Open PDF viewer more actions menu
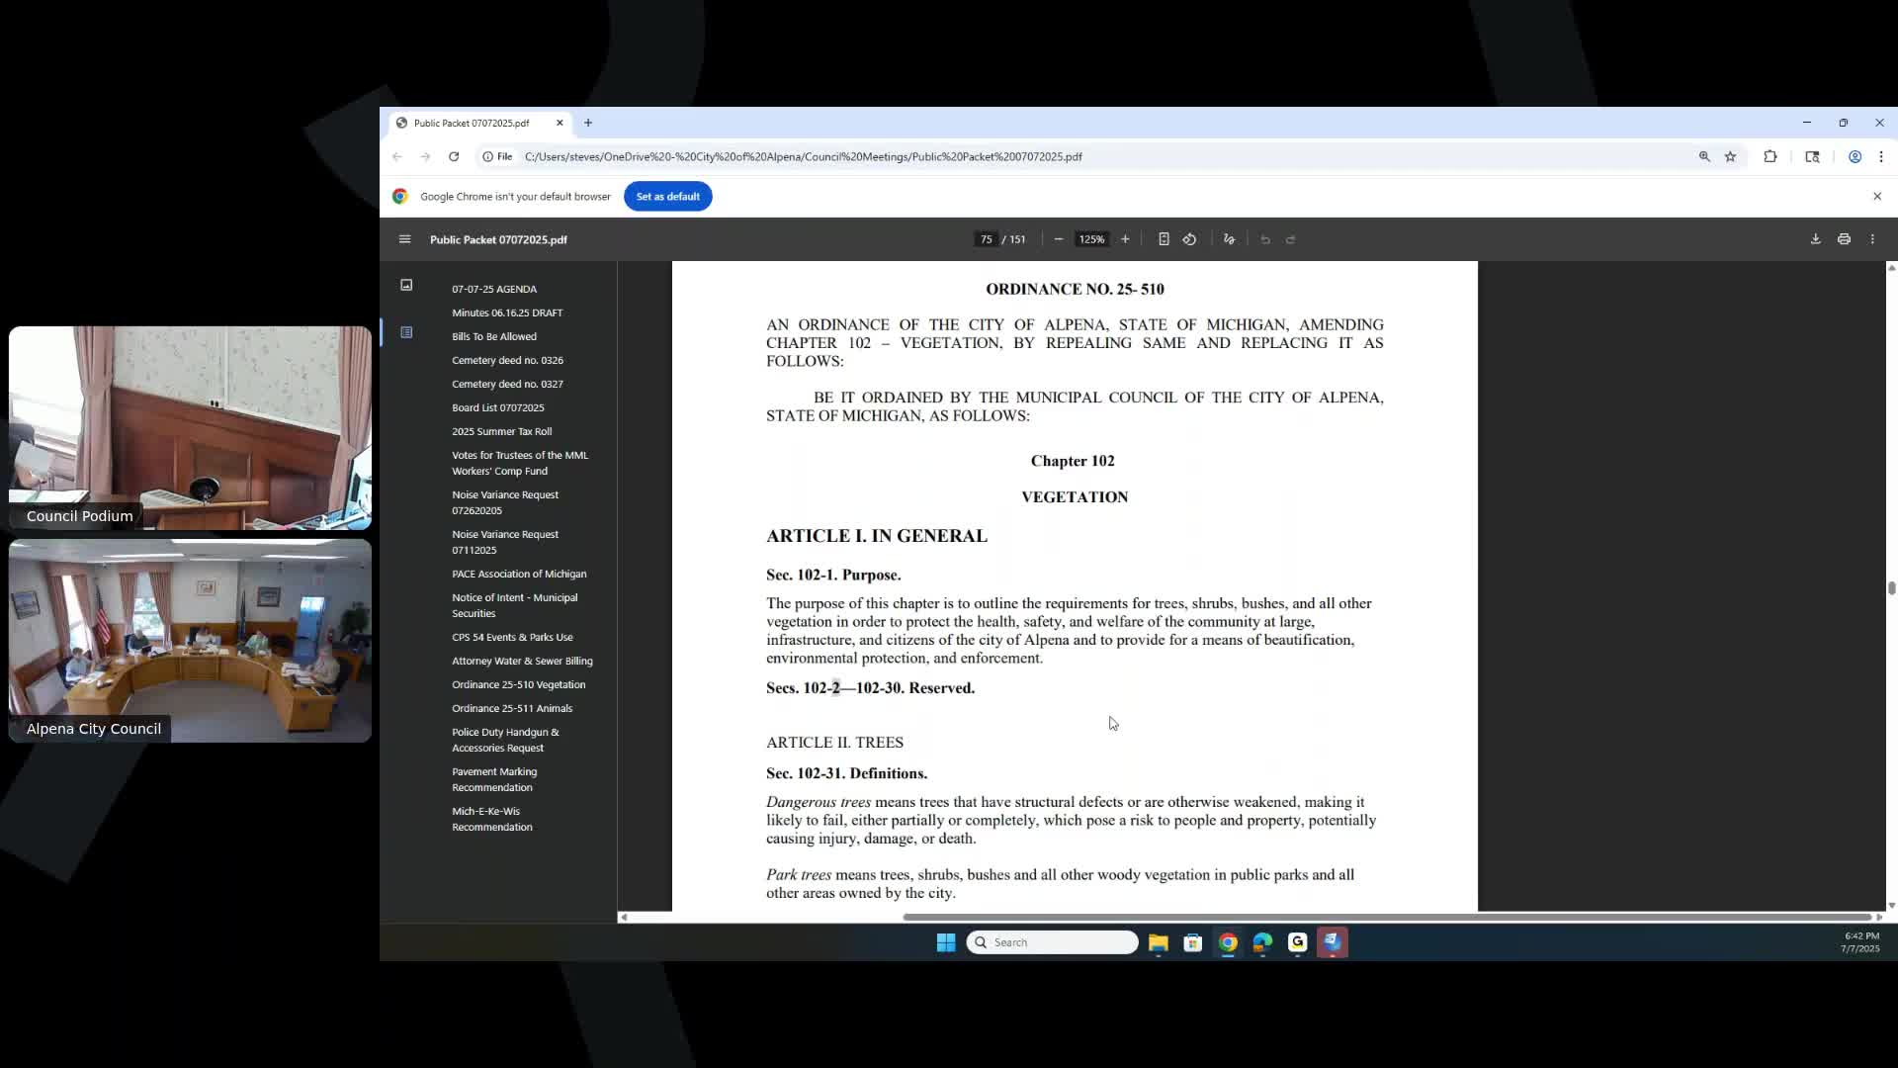Viewport: 1898px width, 1068px height. click(x=1872, y=239)
